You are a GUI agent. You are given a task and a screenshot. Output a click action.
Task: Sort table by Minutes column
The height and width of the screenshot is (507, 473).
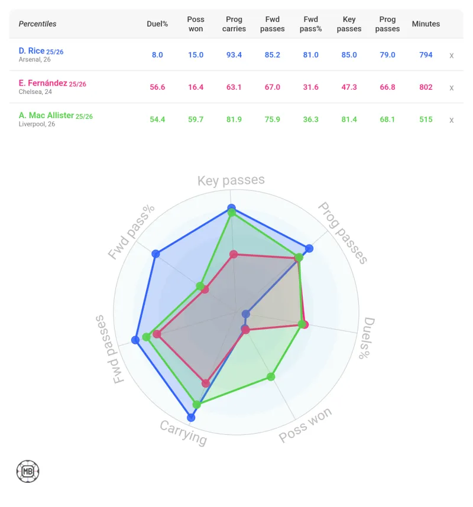[426, 24]
